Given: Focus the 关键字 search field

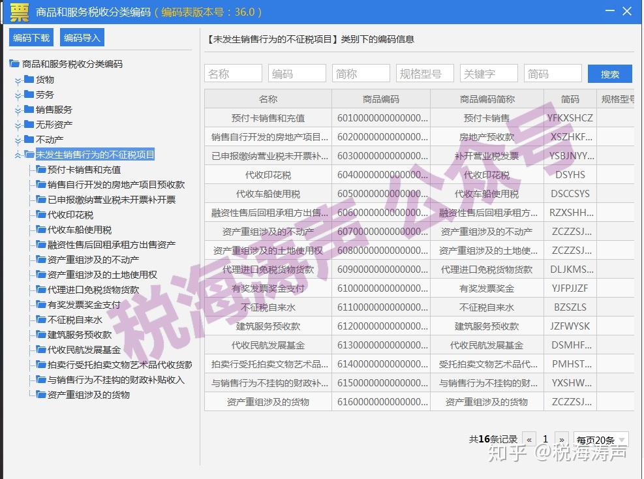Looking at the screenshot, I should pos(489,74).
